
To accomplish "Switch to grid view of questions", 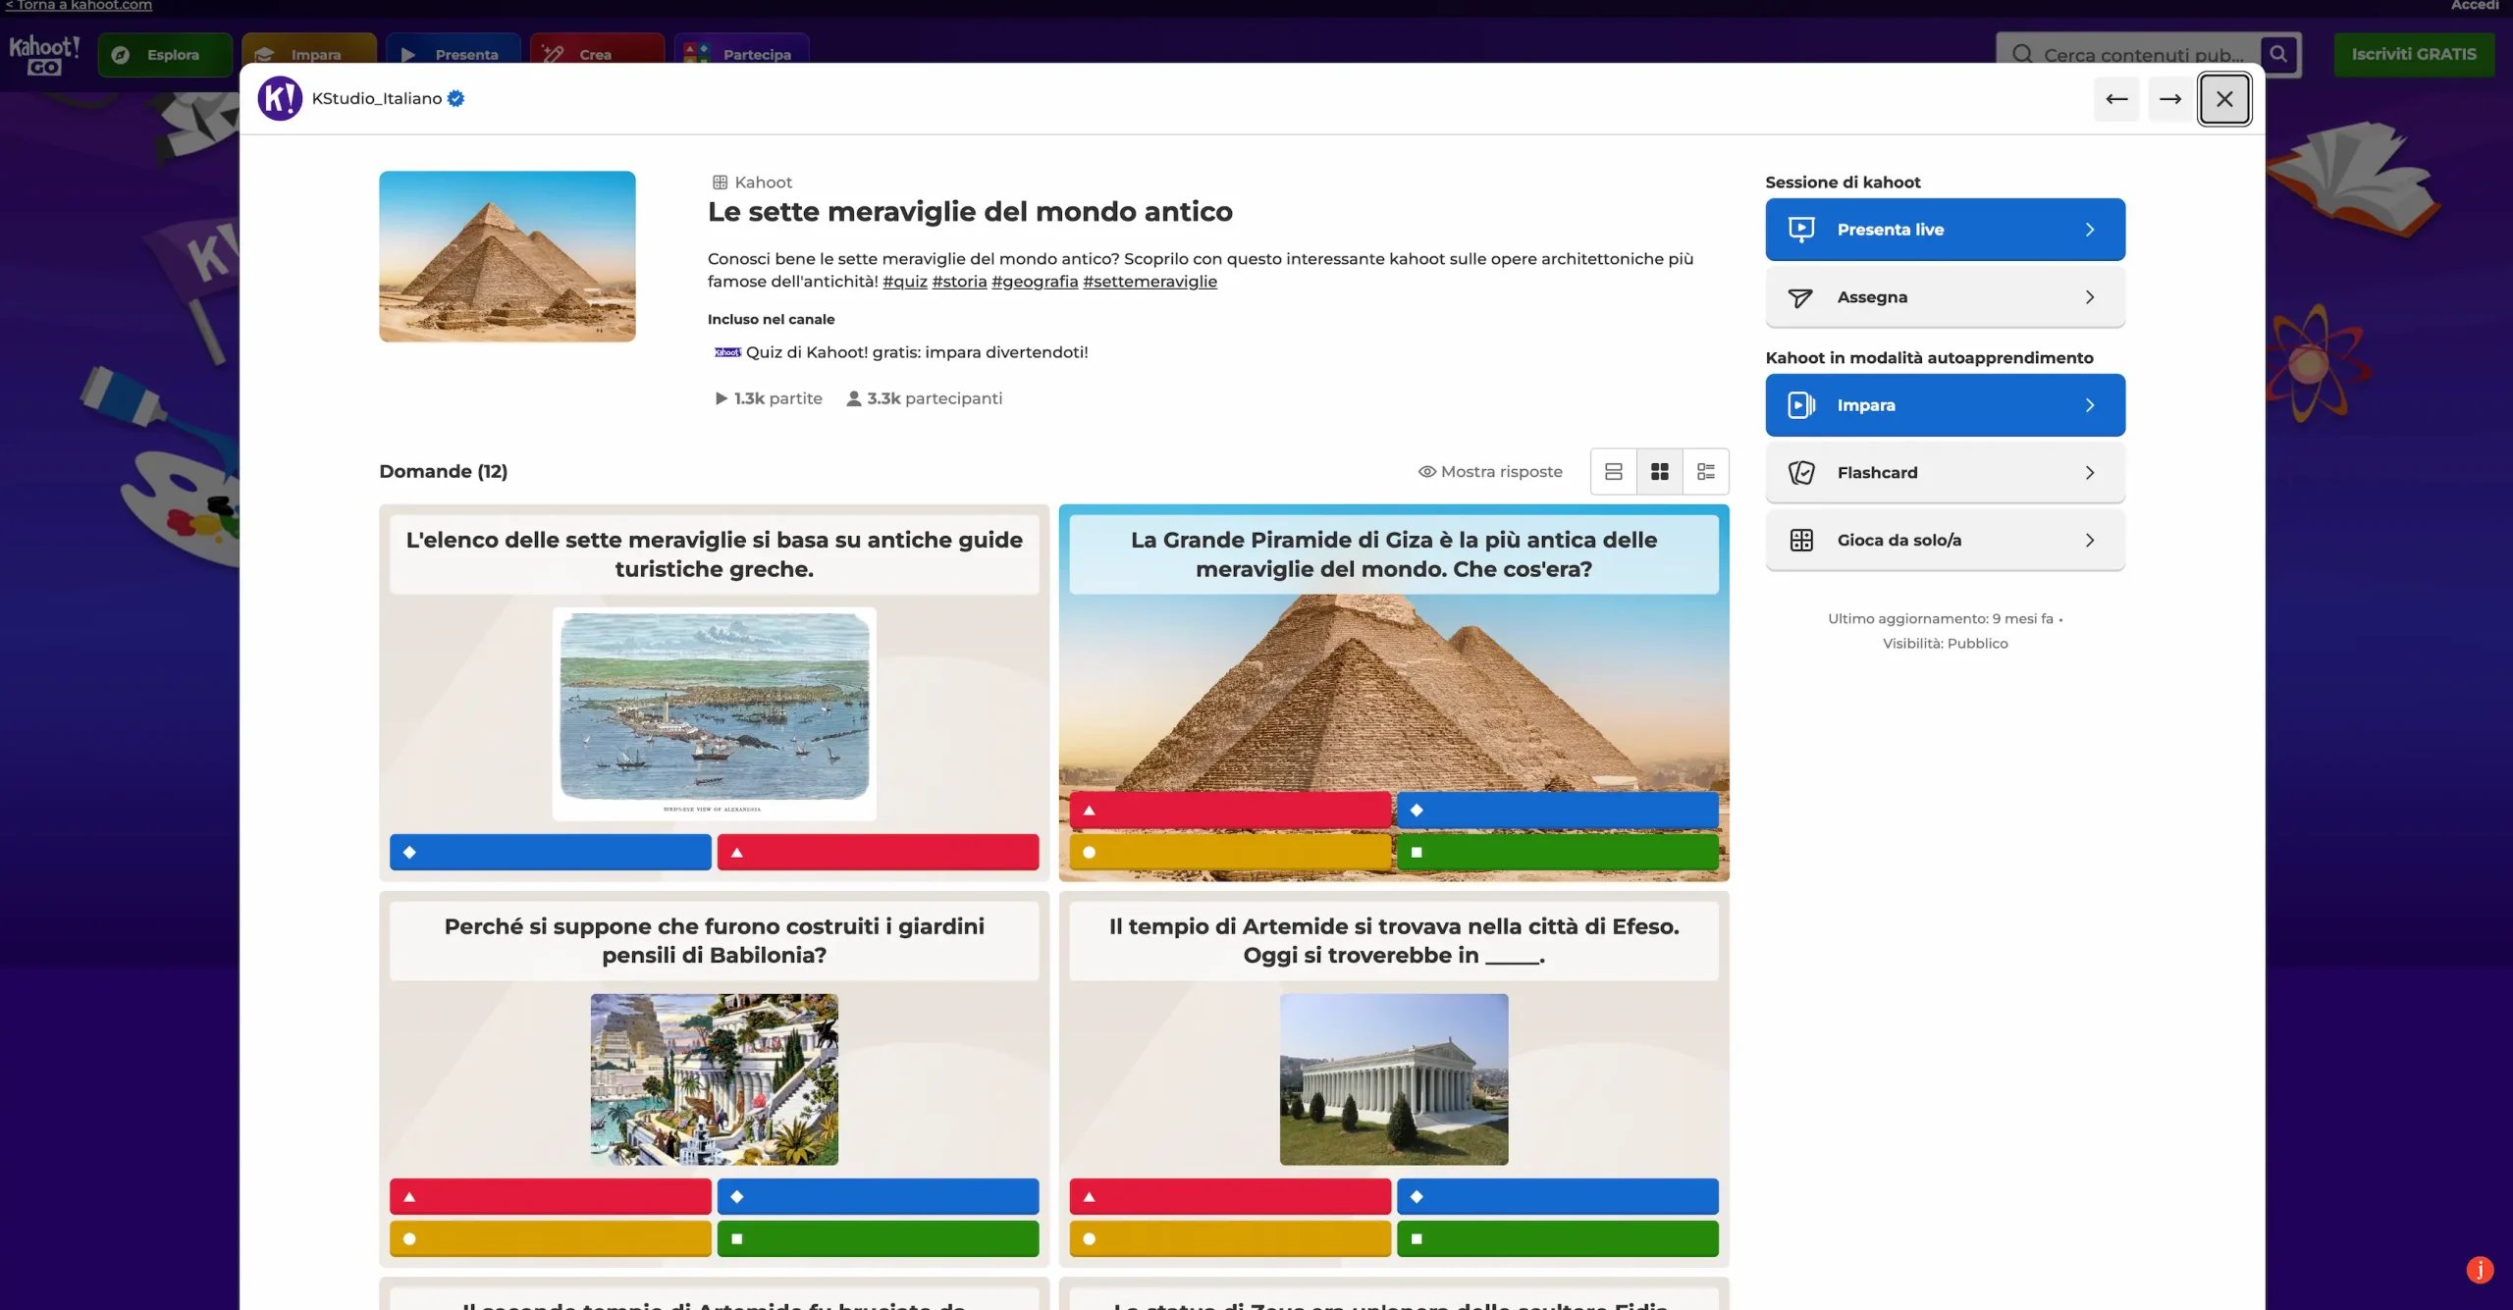I will 1659,472.
